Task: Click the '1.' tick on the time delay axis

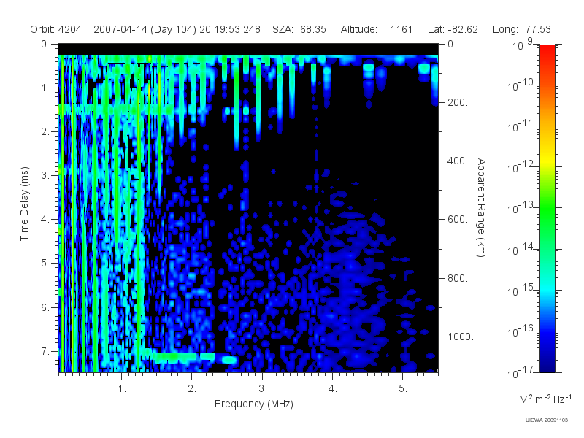Action: pyautogui.click(x=45, y=88)
